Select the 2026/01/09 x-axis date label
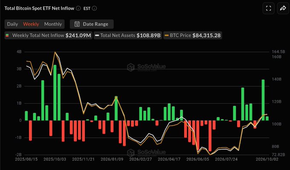The image size is (290, 170). [112, 159]
